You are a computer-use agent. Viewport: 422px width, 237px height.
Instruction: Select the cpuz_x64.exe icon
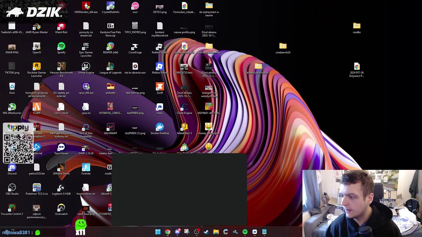pyautogui.click(x=86, y=89)
